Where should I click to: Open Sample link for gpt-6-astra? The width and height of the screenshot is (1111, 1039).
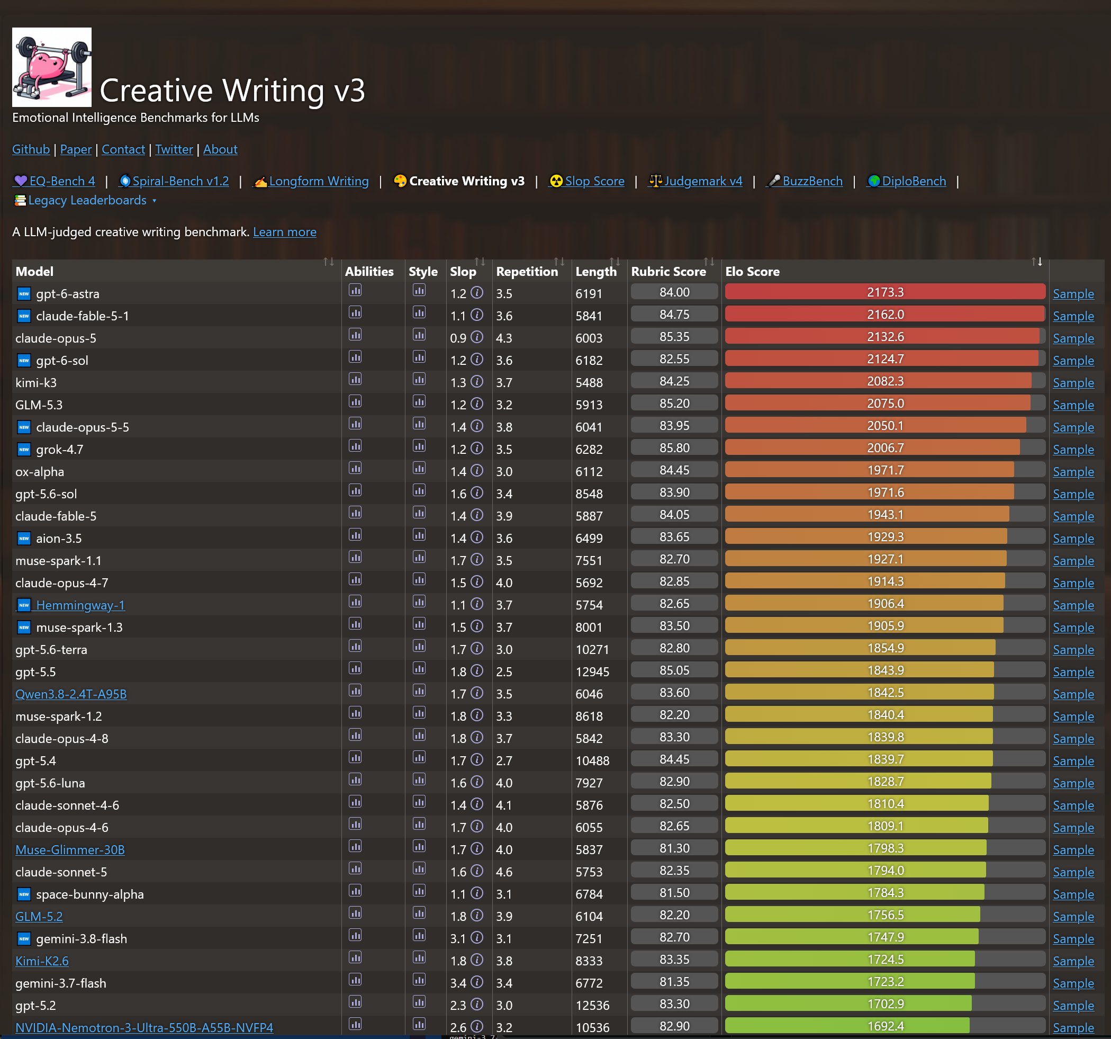click(x=1073, y=293)
